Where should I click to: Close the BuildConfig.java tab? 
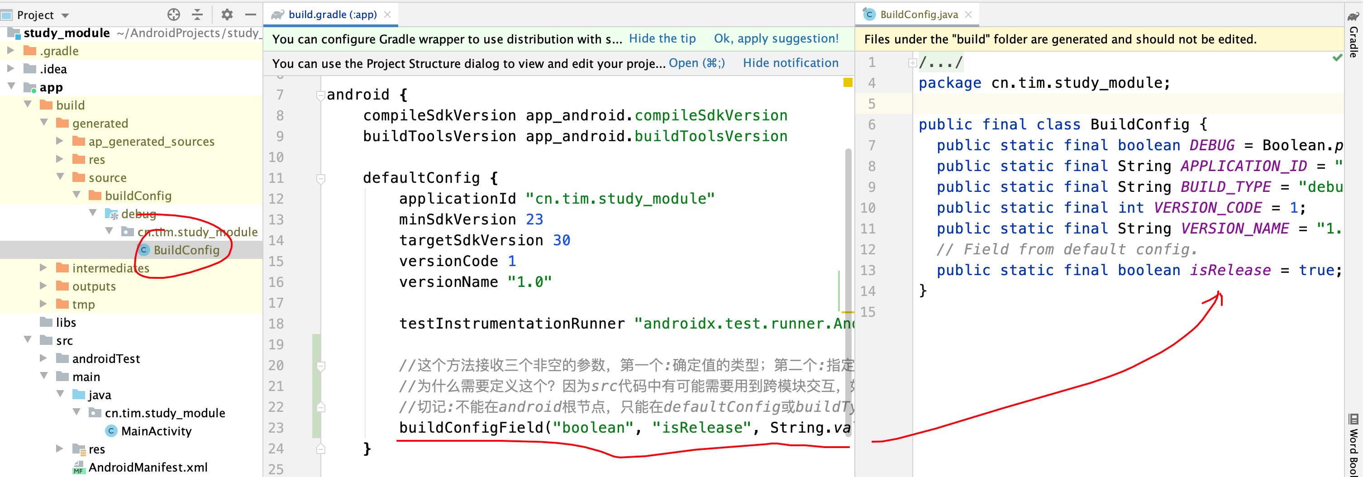point(969,14)
